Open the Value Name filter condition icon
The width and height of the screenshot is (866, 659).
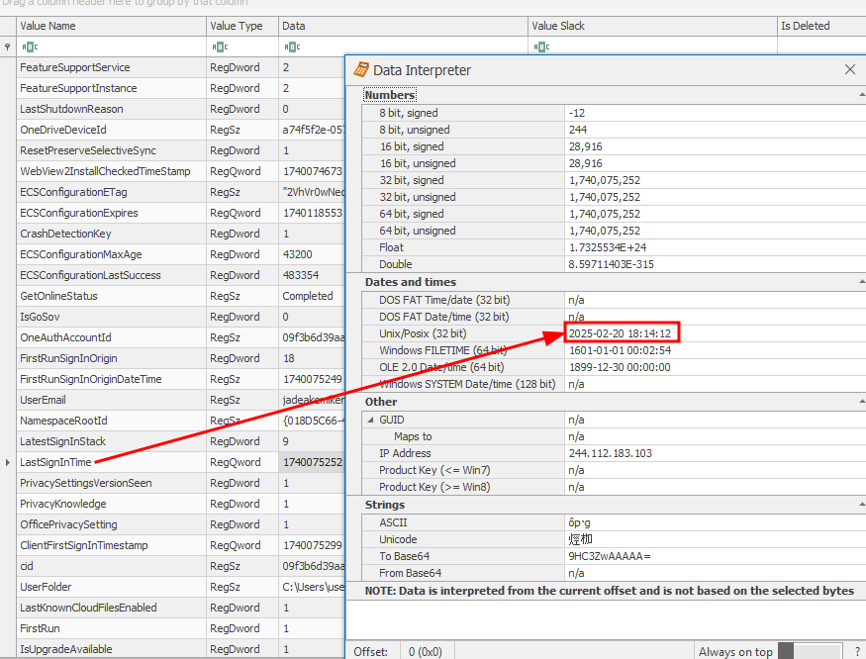point(30,47)
